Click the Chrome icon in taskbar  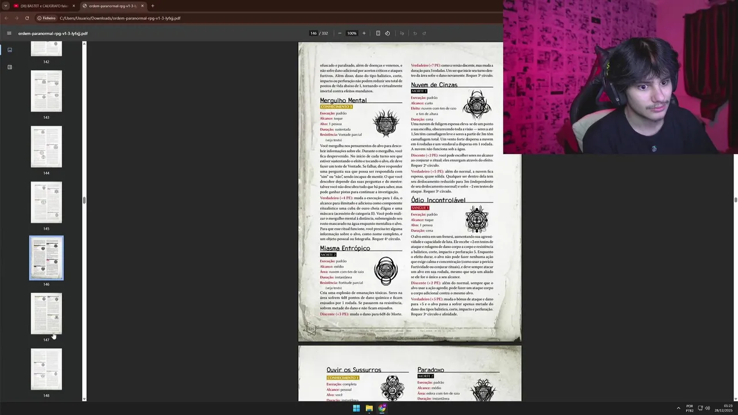(382, 408)
